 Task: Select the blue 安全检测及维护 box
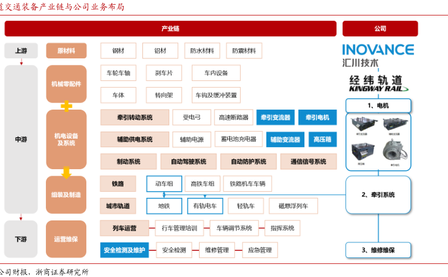[x=124, y=250]
